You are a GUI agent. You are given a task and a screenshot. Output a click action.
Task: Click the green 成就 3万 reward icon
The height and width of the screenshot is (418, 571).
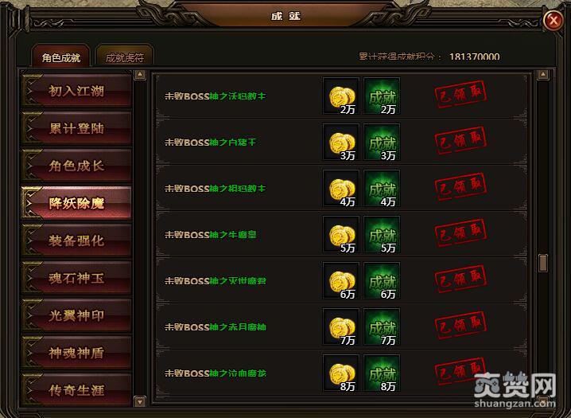pos(382,143)
